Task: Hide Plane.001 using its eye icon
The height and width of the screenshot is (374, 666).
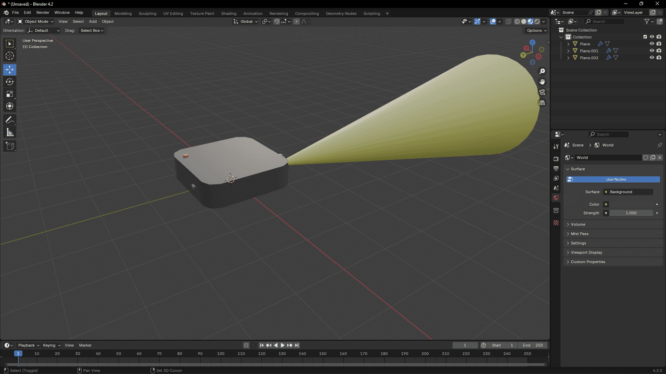Action: (x=651, y=51)
